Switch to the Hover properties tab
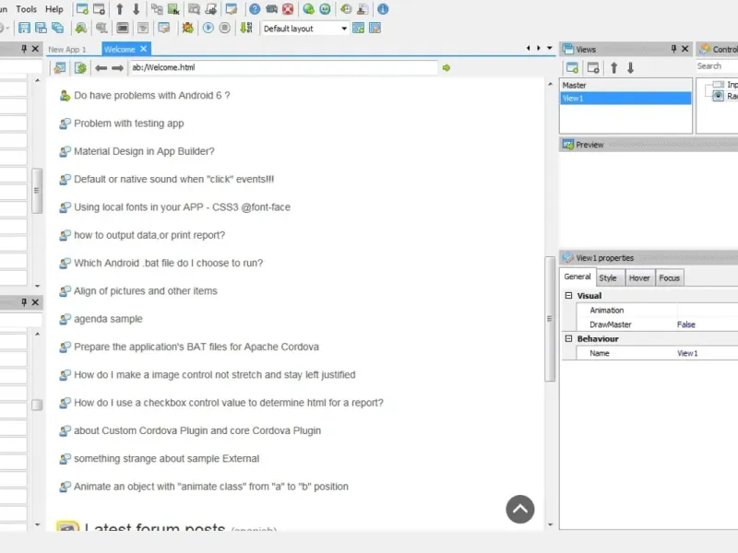The height and width of the screenshot is (553, 738). [x=639, y=278]
